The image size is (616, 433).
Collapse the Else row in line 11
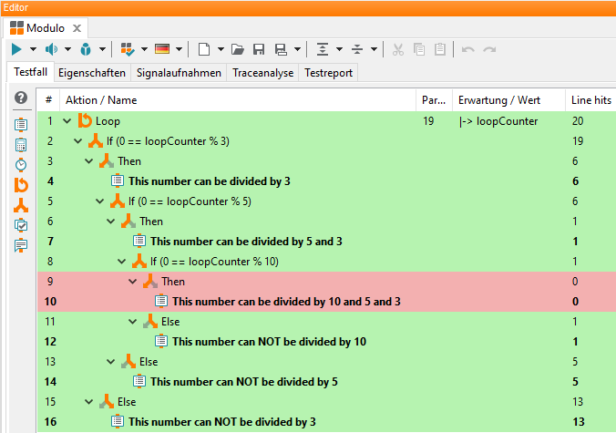[133, 322]
